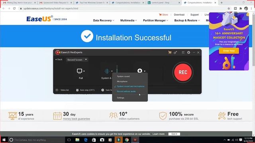This screenshot has width=255, height=143.
Task: Open Task View on the taskbar
Action: point(69,140)
